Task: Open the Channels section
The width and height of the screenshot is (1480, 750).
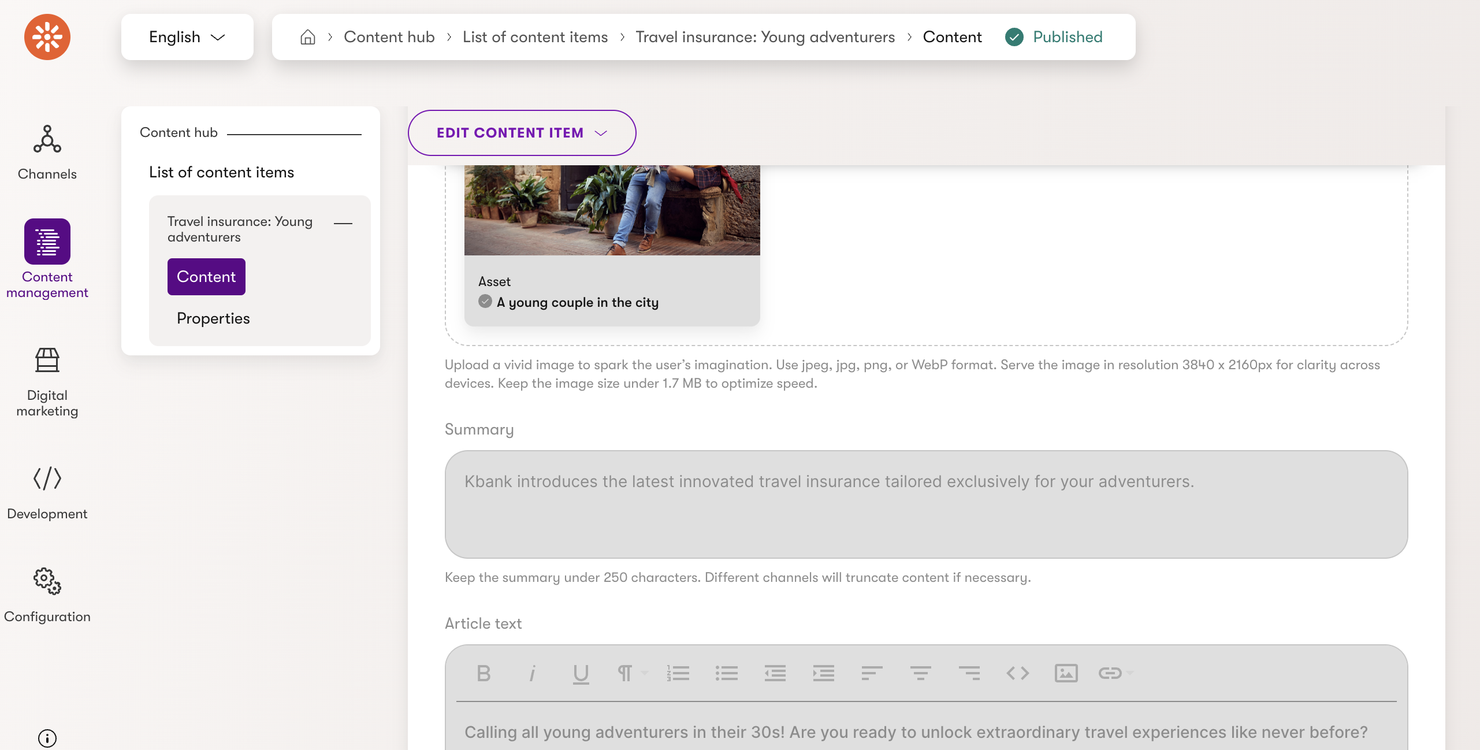Action: [x=47, y=153]
